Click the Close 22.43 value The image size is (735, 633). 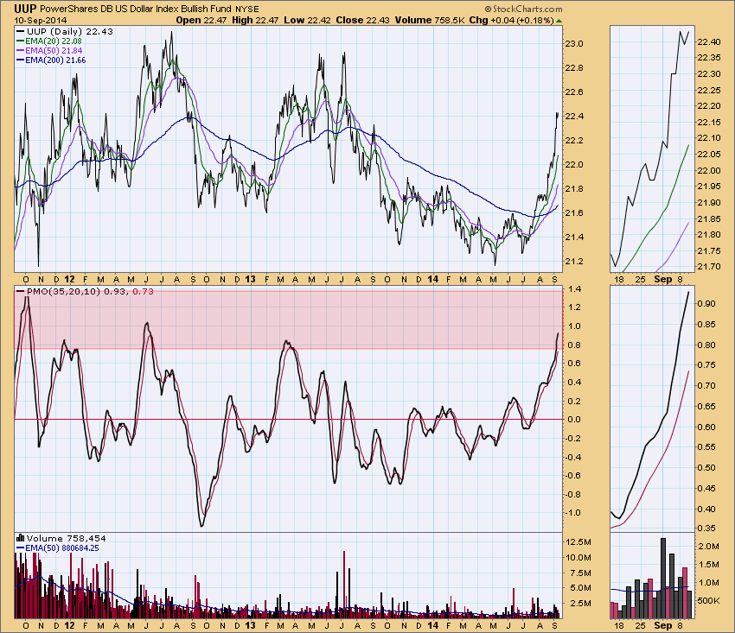click(x=363, y=20)
